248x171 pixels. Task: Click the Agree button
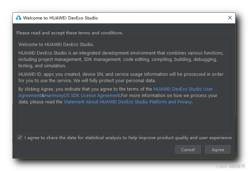(x=218, y=149)
